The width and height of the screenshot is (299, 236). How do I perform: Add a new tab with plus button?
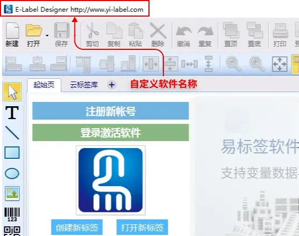click(112, 85)
